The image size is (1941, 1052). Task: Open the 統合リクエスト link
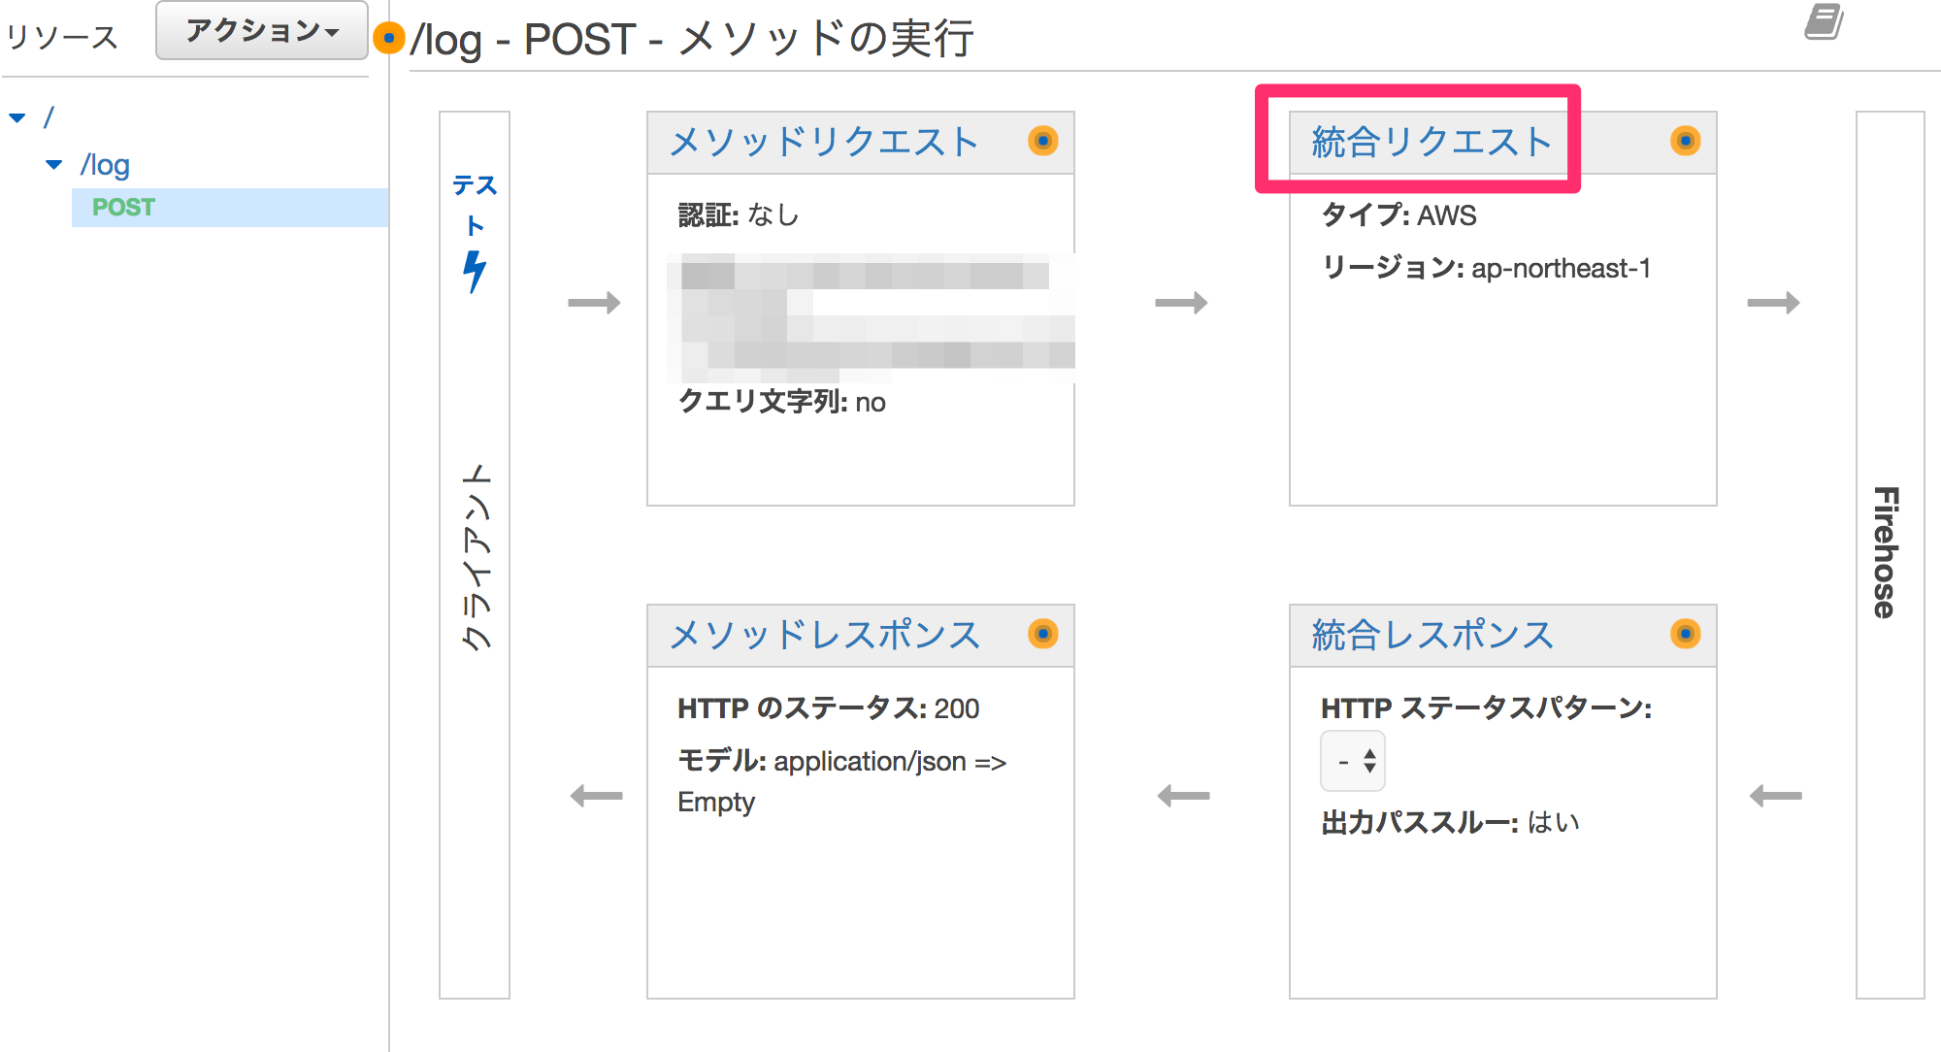point(1431,143)
